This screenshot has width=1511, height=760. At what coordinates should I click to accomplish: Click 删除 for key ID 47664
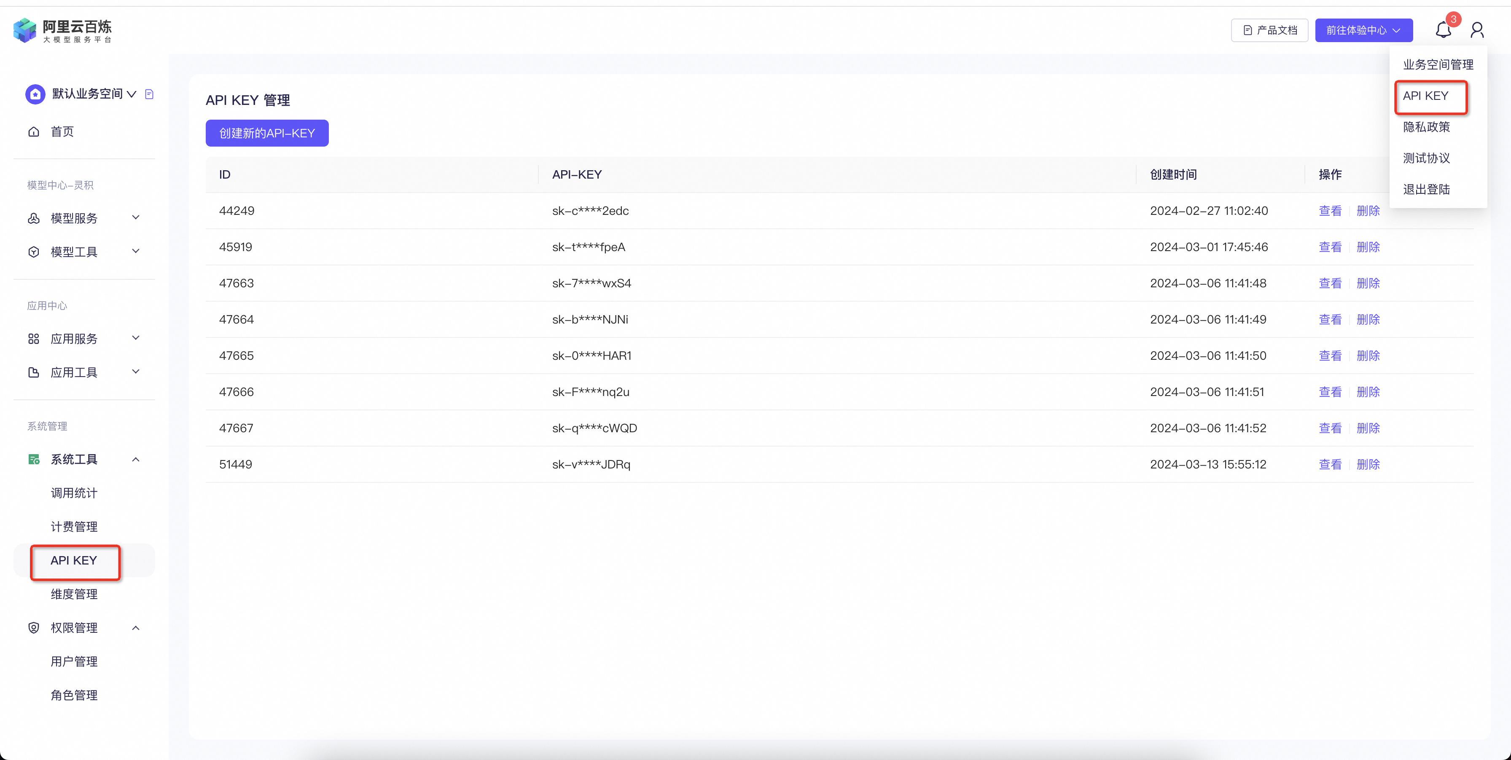1368,319
